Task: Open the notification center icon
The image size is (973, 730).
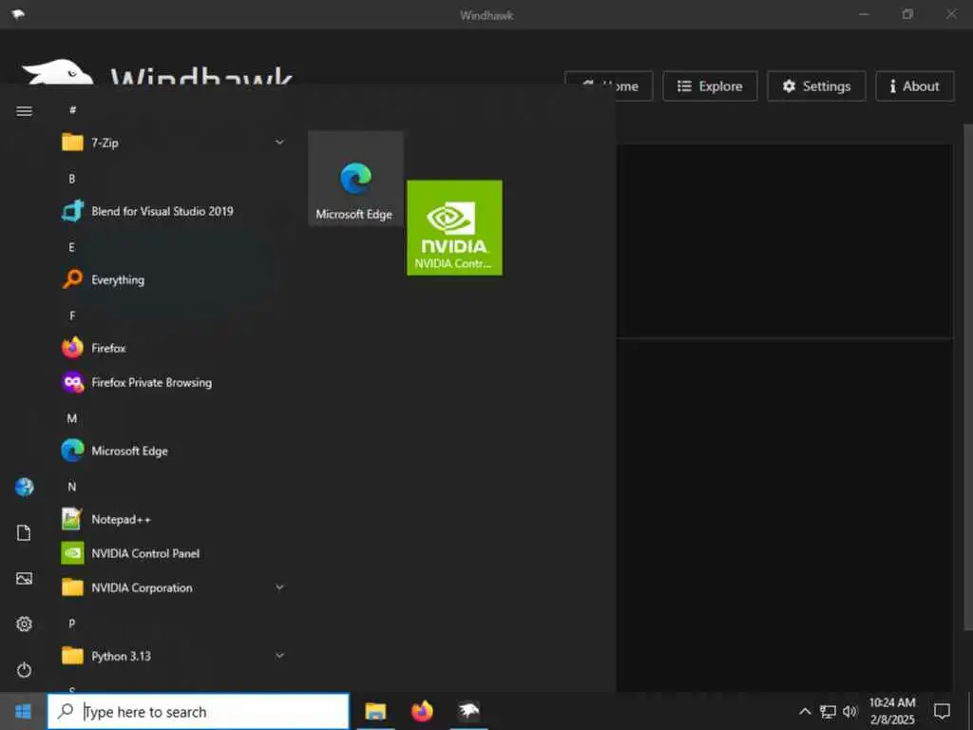Action: pos(942,711)
